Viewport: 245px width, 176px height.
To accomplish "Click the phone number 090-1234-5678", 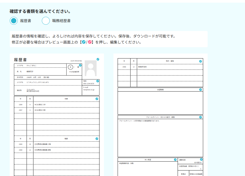I will pos(89,84).
